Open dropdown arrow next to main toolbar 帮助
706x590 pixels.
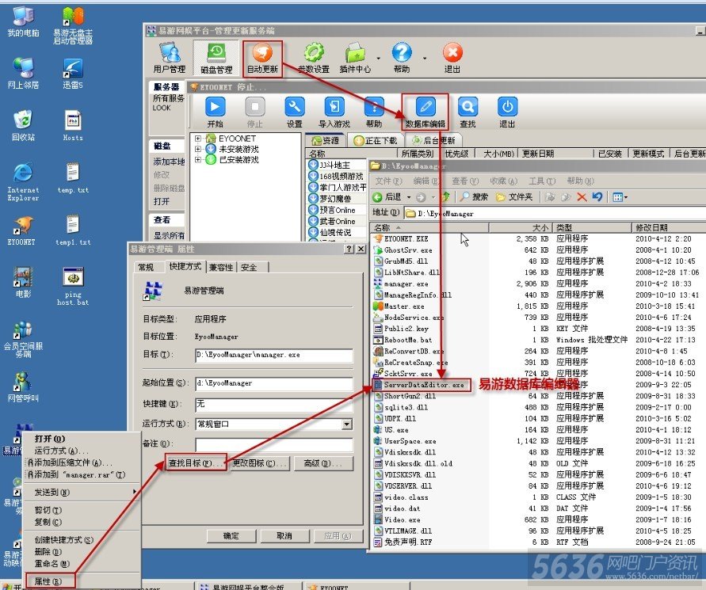(x=425, y=58)
